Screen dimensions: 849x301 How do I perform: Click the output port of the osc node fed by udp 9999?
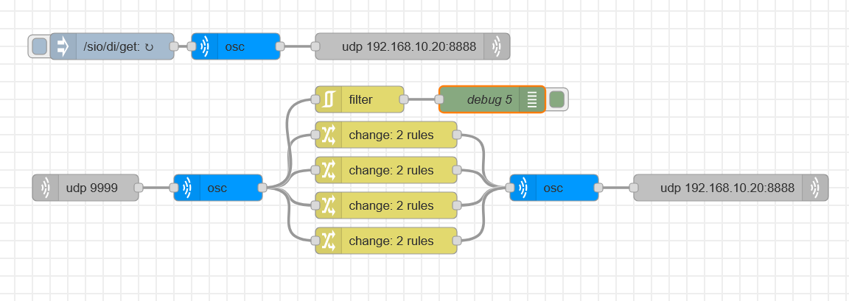pos(262,188)
